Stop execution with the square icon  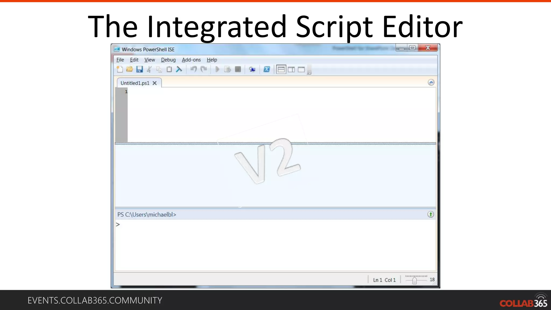tap(238, 69)
